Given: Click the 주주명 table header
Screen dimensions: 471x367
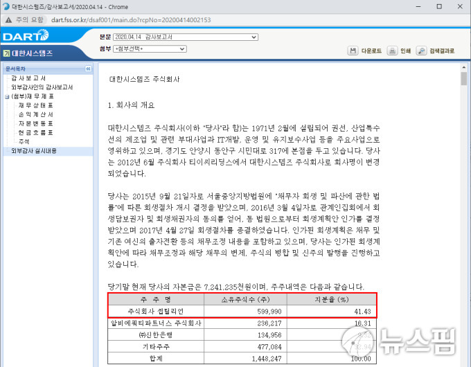Looking at the screenshot, I should [x=156, y=299].
